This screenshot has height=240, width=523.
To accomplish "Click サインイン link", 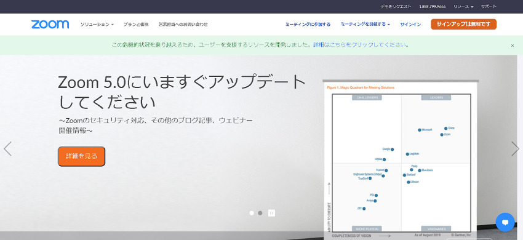I will (x=410, y=25).
